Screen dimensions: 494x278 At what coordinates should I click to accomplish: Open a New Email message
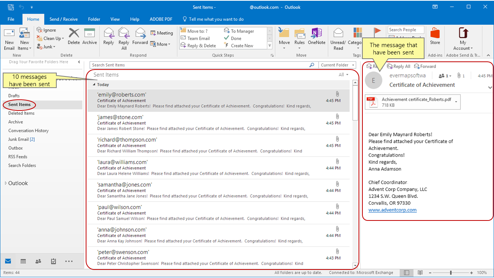tap(9, 38)
